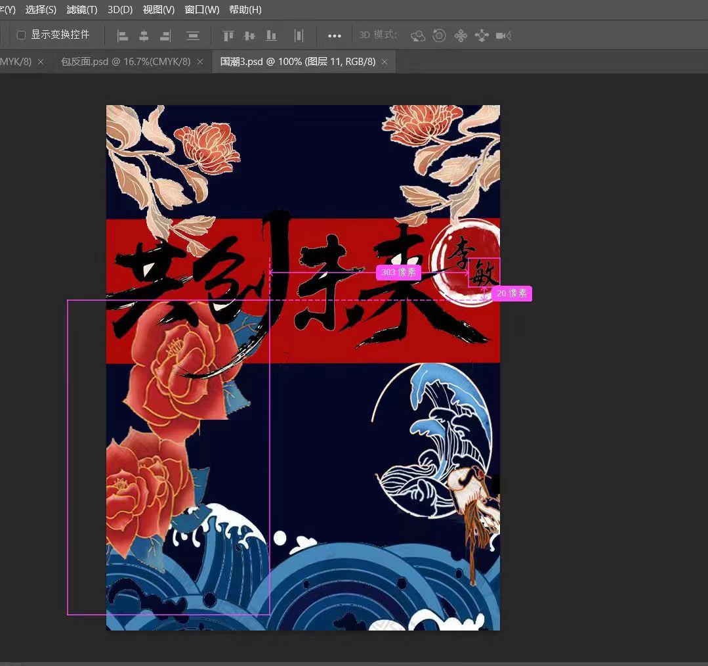708x666 pixels.
Task: Close the leftmost CMYK/8 document tab
Action: coord(41,62)
